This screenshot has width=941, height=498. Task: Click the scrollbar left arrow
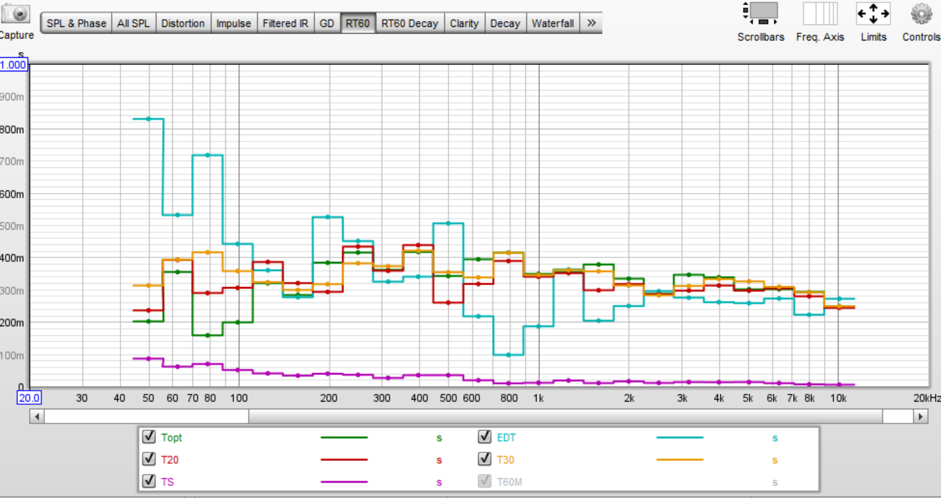click(37, 417)
